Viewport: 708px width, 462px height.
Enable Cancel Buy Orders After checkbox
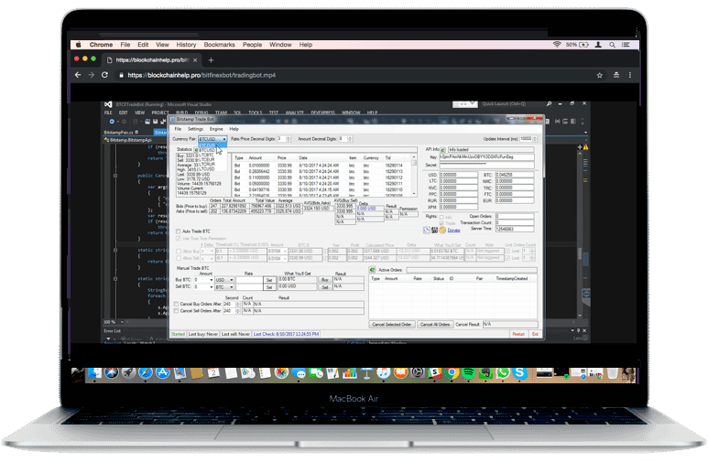pyautogui.click(x=177, y=304)
